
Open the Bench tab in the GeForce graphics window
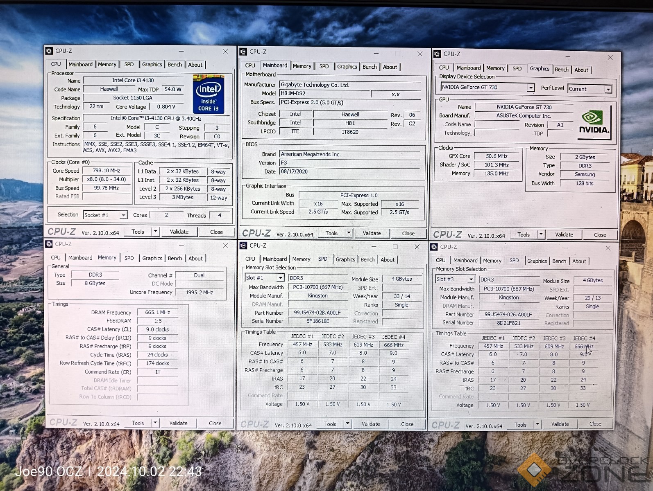tap(561, 70)
